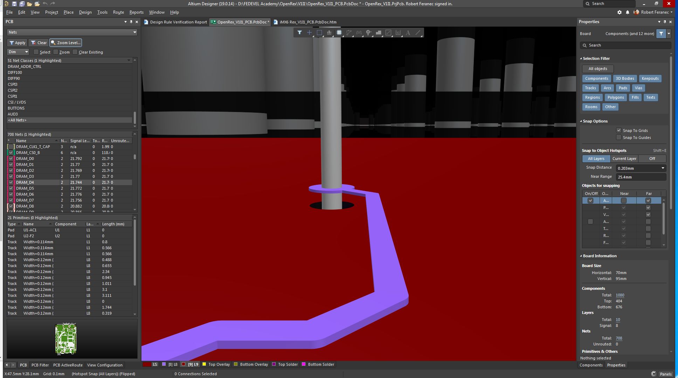Toggle the Vias selection filter button
The height and width of the screenshot is (378, 678).
pos(638,88)
